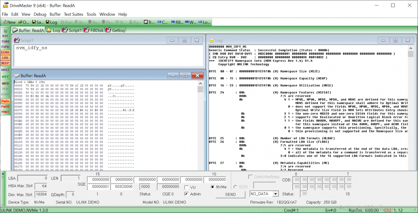Click the BEEP sidebar button
This screenshot has height=213, width=418.
pyautogui.click(x=5, y=63)
